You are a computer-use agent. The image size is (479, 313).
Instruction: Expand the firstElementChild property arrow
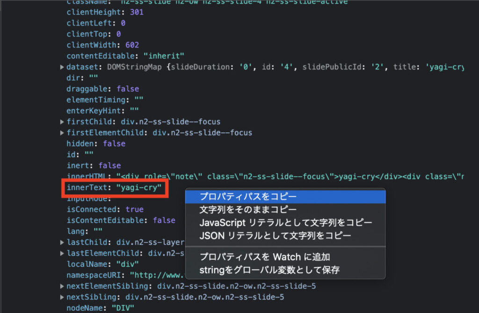click(62, 133)
